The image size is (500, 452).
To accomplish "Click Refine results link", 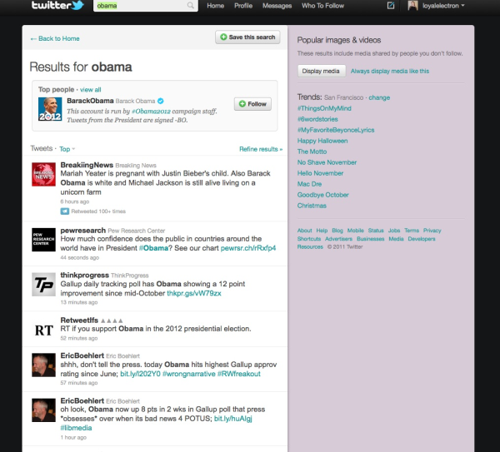I will click(x=261, y=149).
